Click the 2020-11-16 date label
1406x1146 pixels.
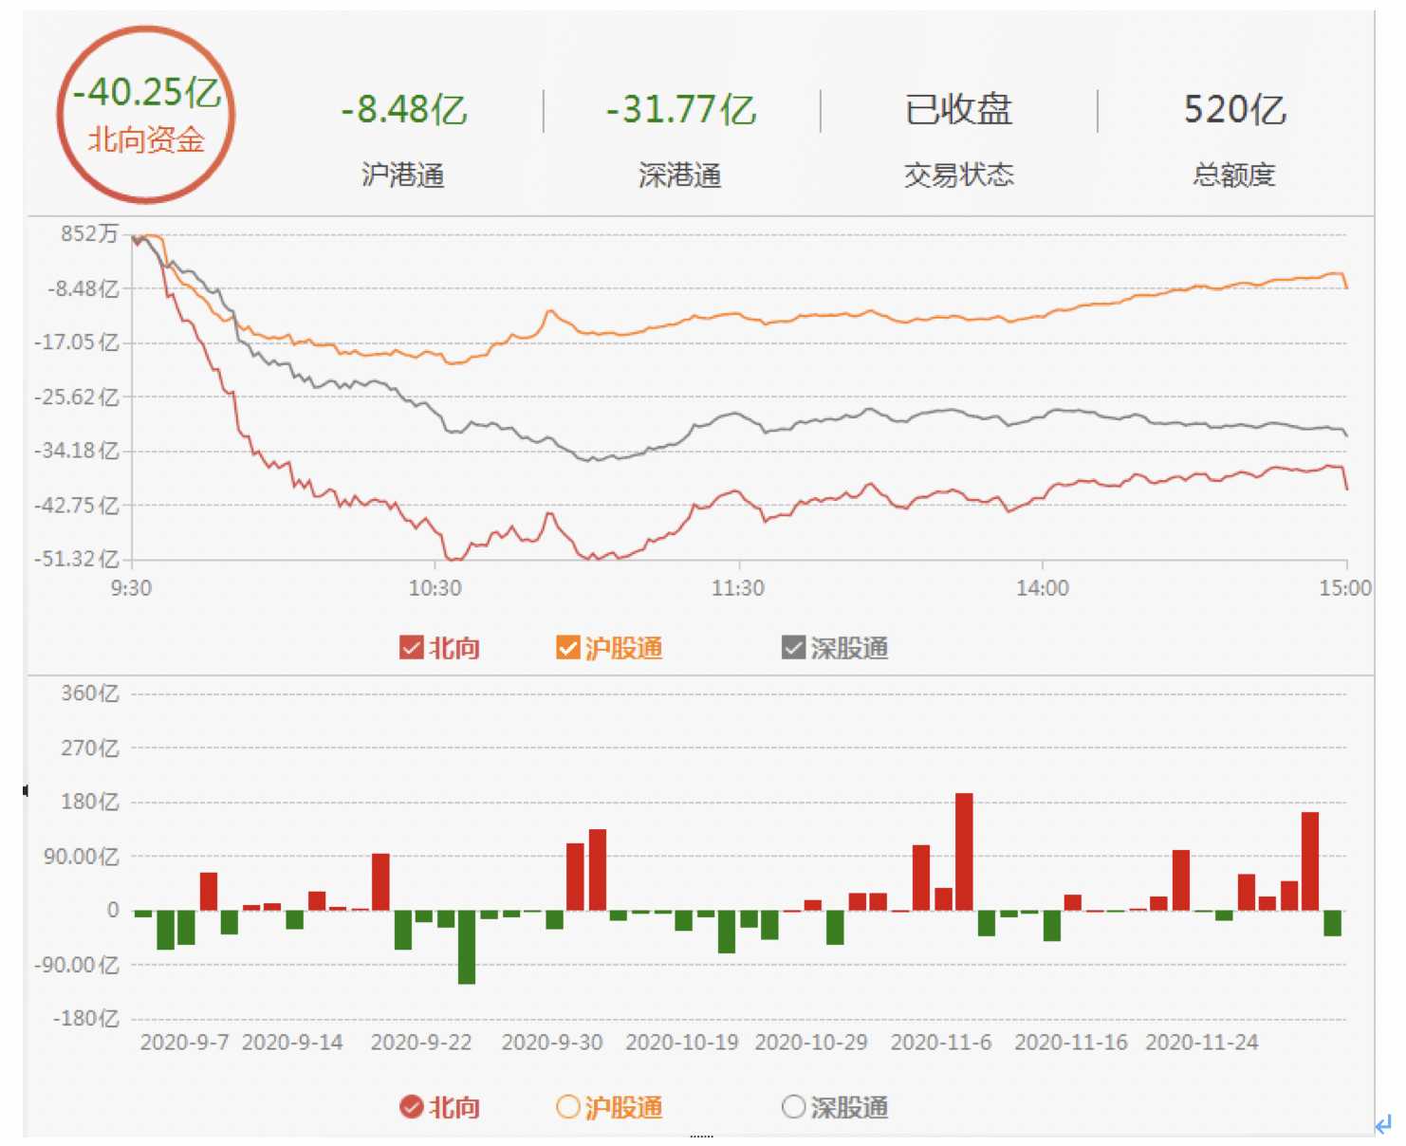point(1071,1043)
